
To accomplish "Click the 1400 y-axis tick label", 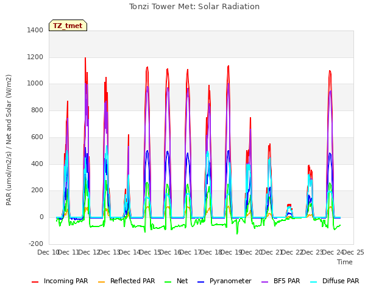I will click(x=35, y=30).
